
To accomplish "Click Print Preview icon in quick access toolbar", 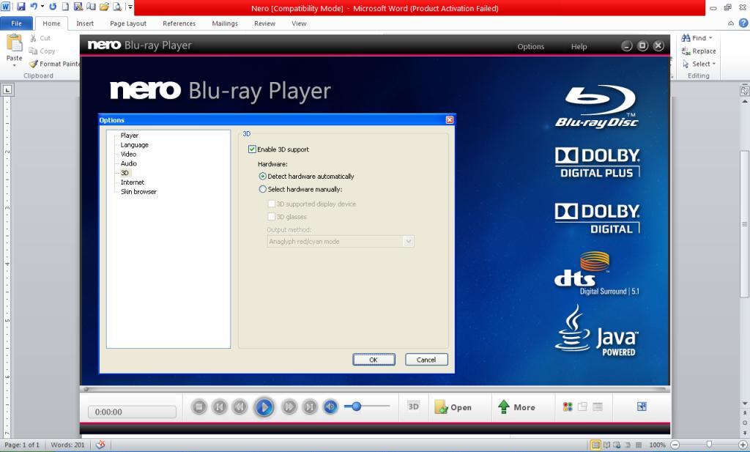I will (x=117, y=7).
